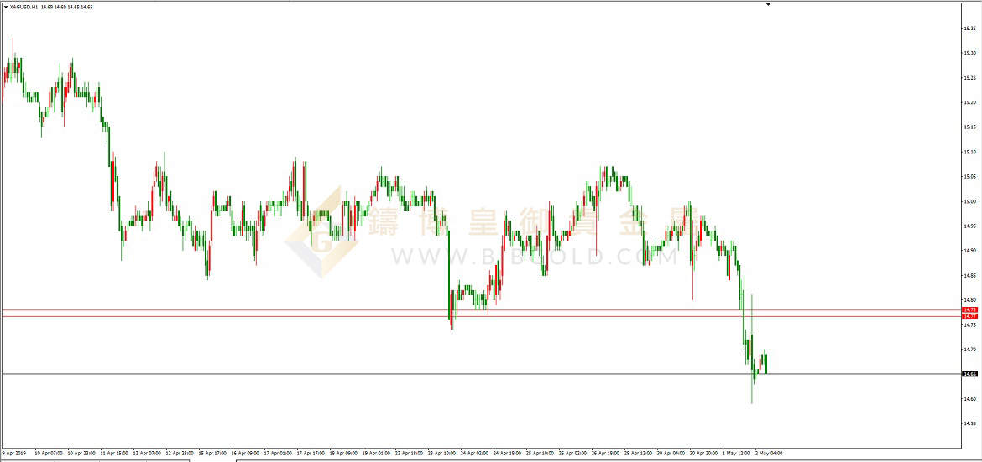The height and width of the screenshot is (462, 982).
Task: Click the chart shift triangle marker at top
Action: tap(768, 4)
